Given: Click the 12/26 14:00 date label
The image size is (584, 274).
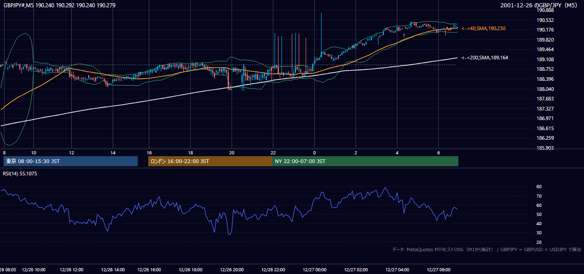Looking at the screenshot, I should [x=113, y=270].
